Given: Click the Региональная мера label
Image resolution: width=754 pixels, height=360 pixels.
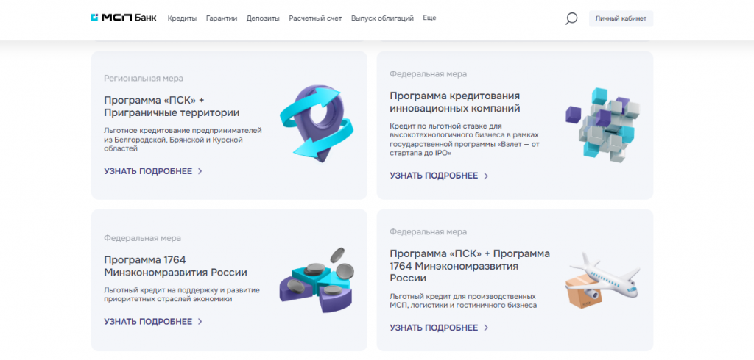Looking at the screenshot, I should point(144,78).
